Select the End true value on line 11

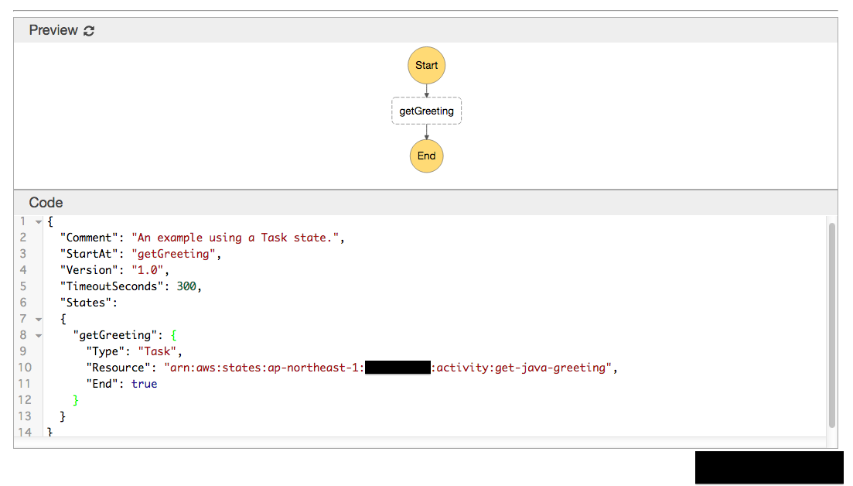144,383
